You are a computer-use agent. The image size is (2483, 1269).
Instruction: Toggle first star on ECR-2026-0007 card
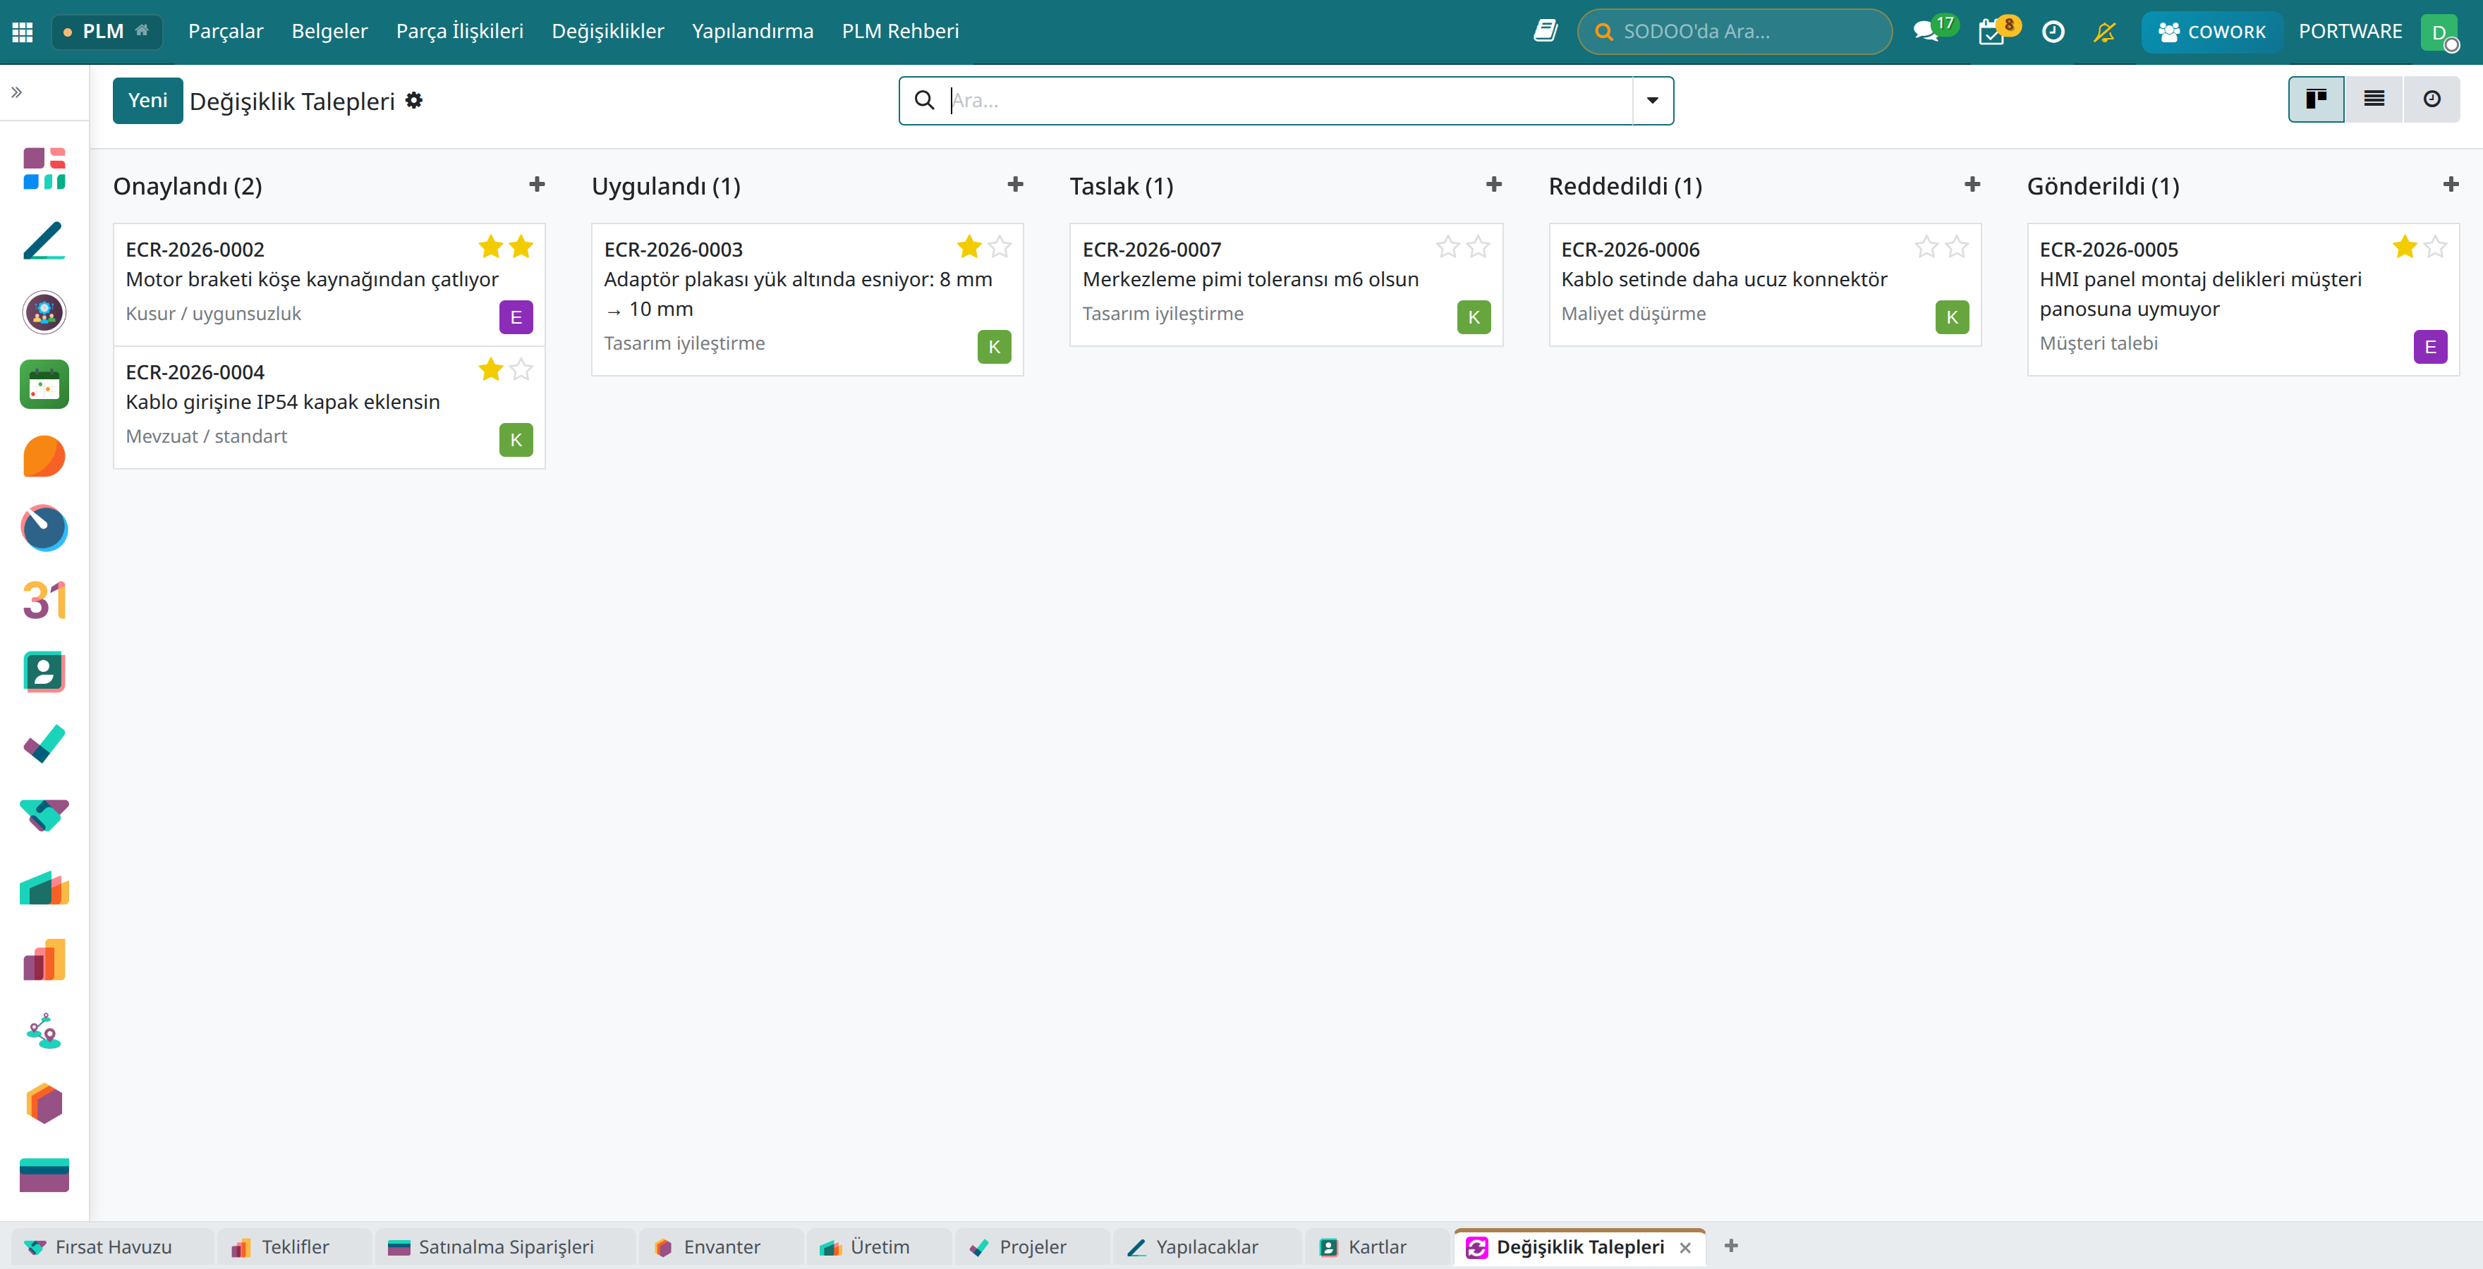(x=1447, y=247)
